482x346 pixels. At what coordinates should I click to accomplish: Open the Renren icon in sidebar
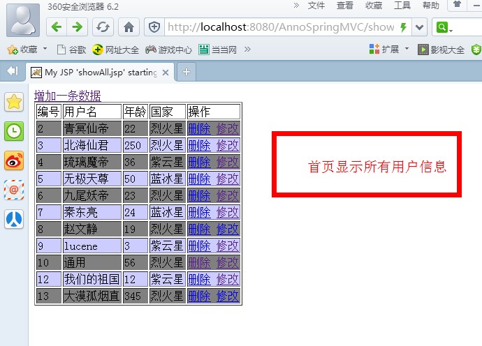click(14, 219)
